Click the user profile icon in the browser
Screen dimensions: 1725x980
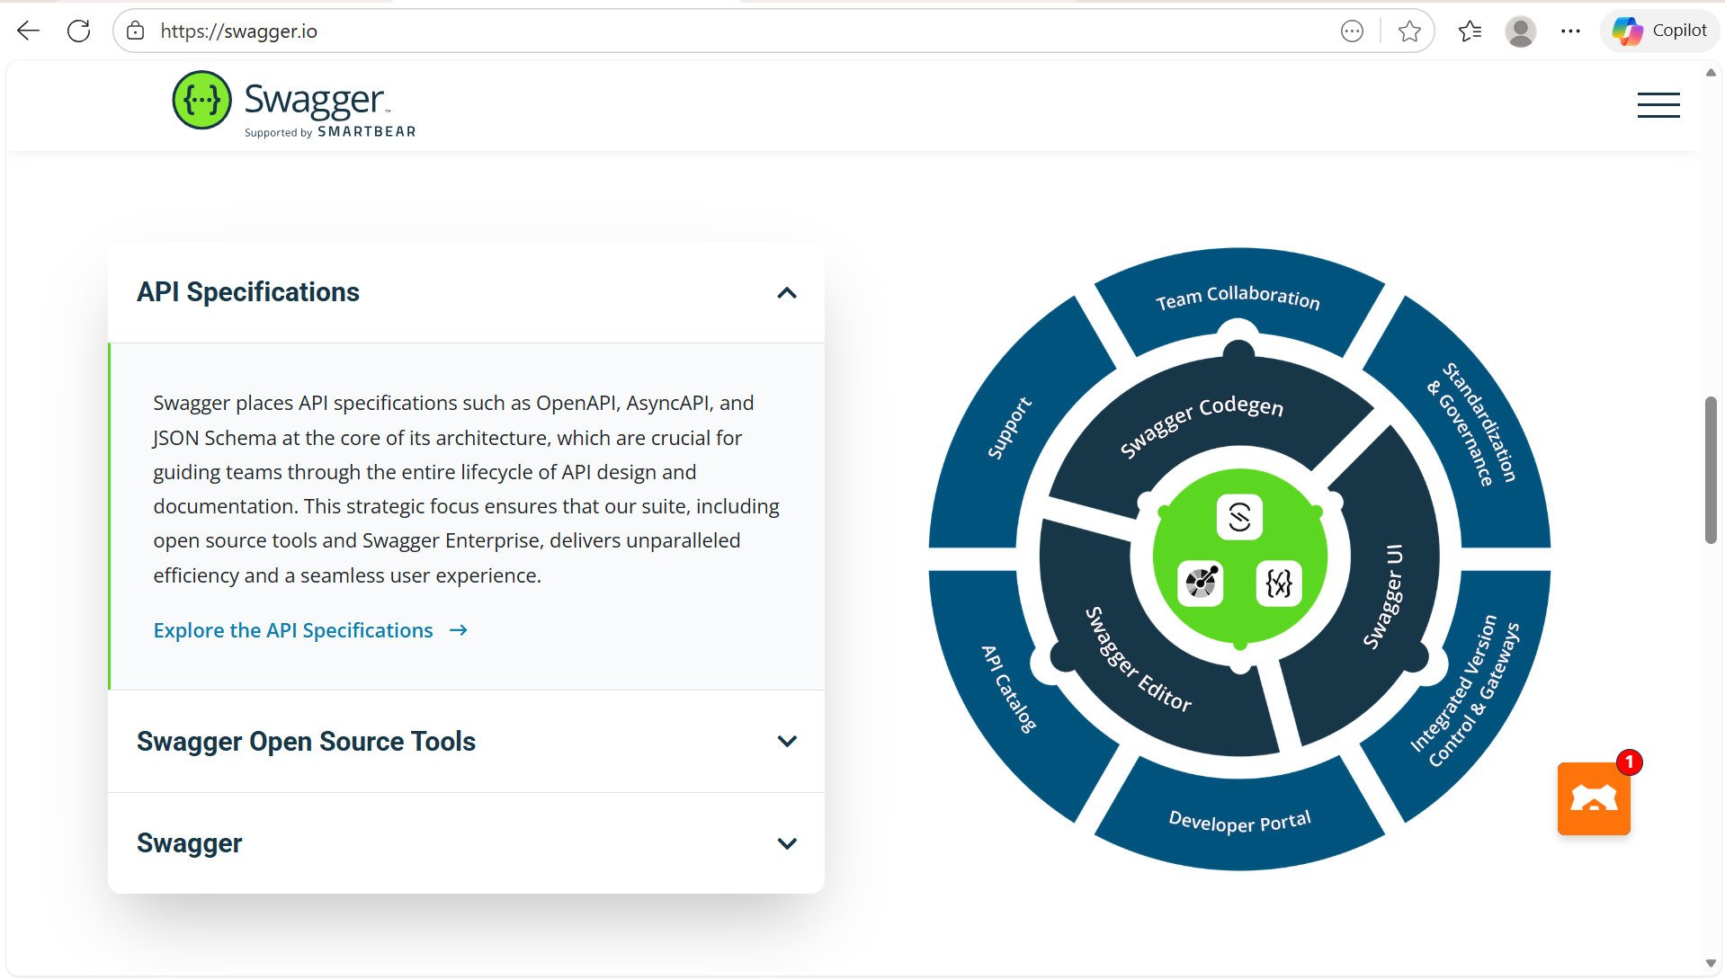coord(1520,30)
